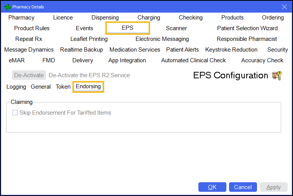
Task: Select the Token sub-tab
Action: [x=63, y=87]
